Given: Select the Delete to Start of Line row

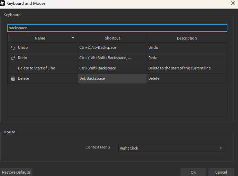Looking at the screenshot, I should pyautogui.click(x=37, y=68).
